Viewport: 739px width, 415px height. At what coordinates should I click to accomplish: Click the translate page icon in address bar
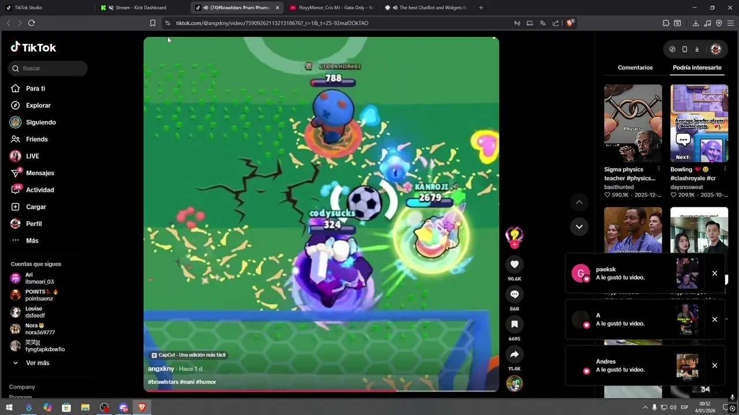click(x=543, y=23)
